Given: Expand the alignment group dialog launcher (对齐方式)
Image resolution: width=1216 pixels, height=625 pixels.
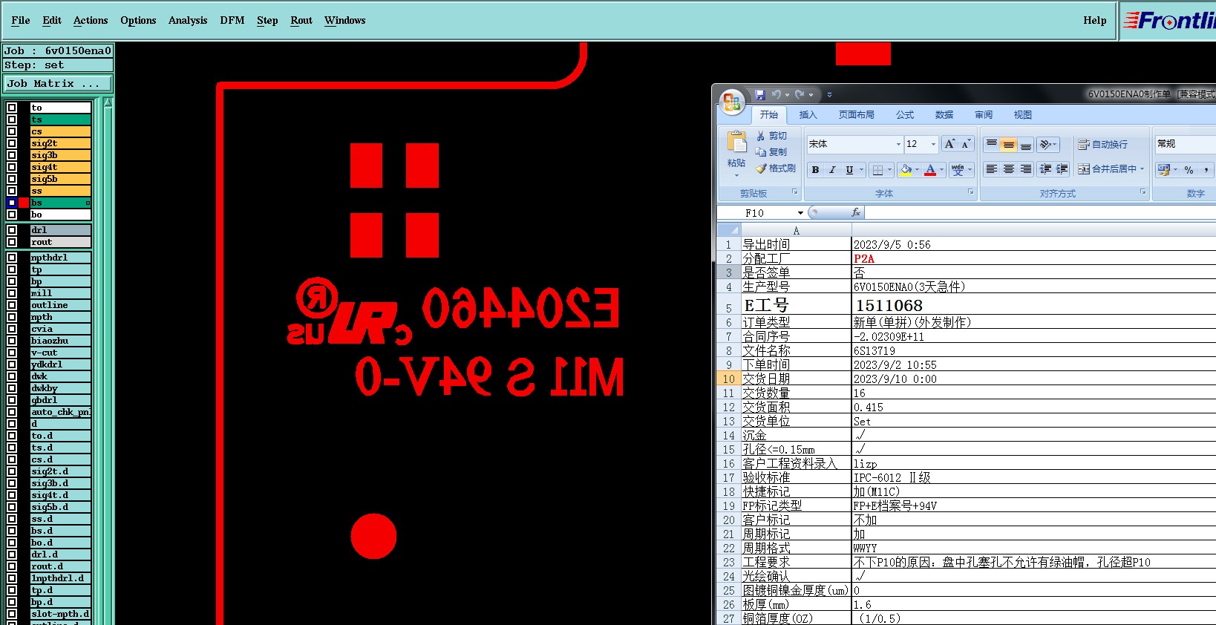Looking at the screenshot, I should tap(1143, 192).
